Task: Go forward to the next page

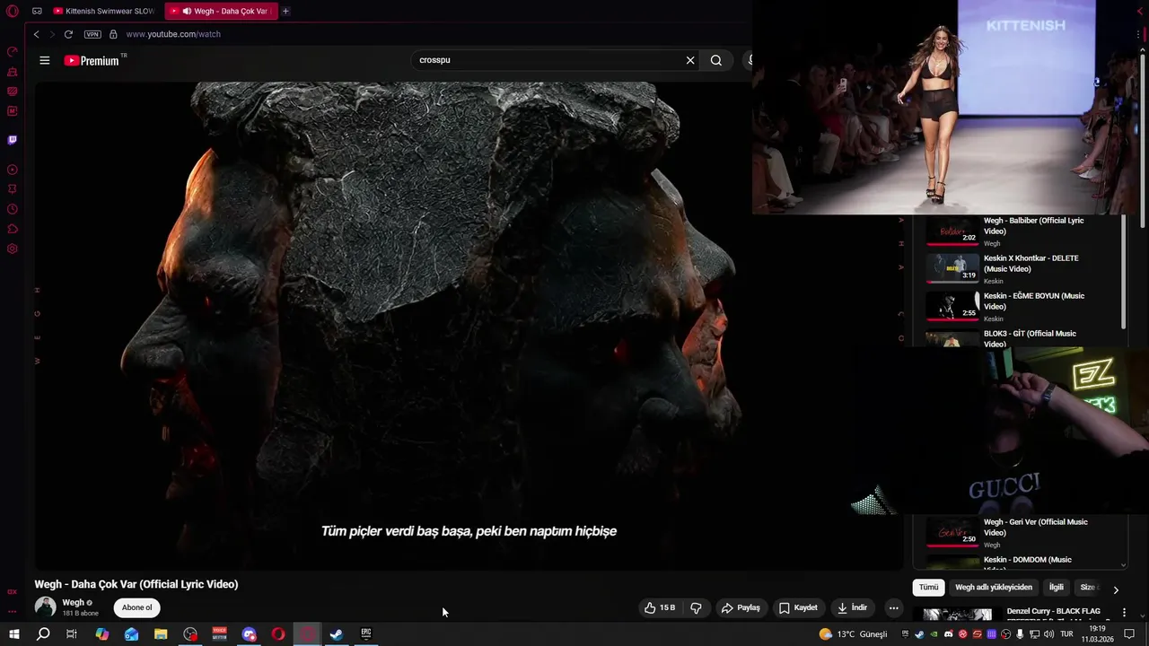Action: tap(52, 34)
